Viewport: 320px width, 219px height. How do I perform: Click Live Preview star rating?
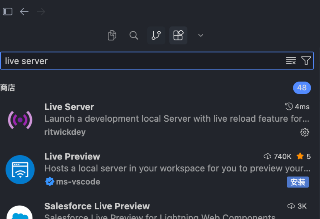(303, 156)
